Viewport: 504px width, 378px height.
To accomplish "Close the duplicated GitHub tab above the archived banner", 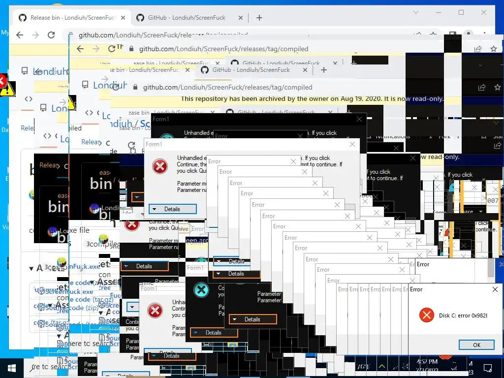I will (x=305, y=70).
